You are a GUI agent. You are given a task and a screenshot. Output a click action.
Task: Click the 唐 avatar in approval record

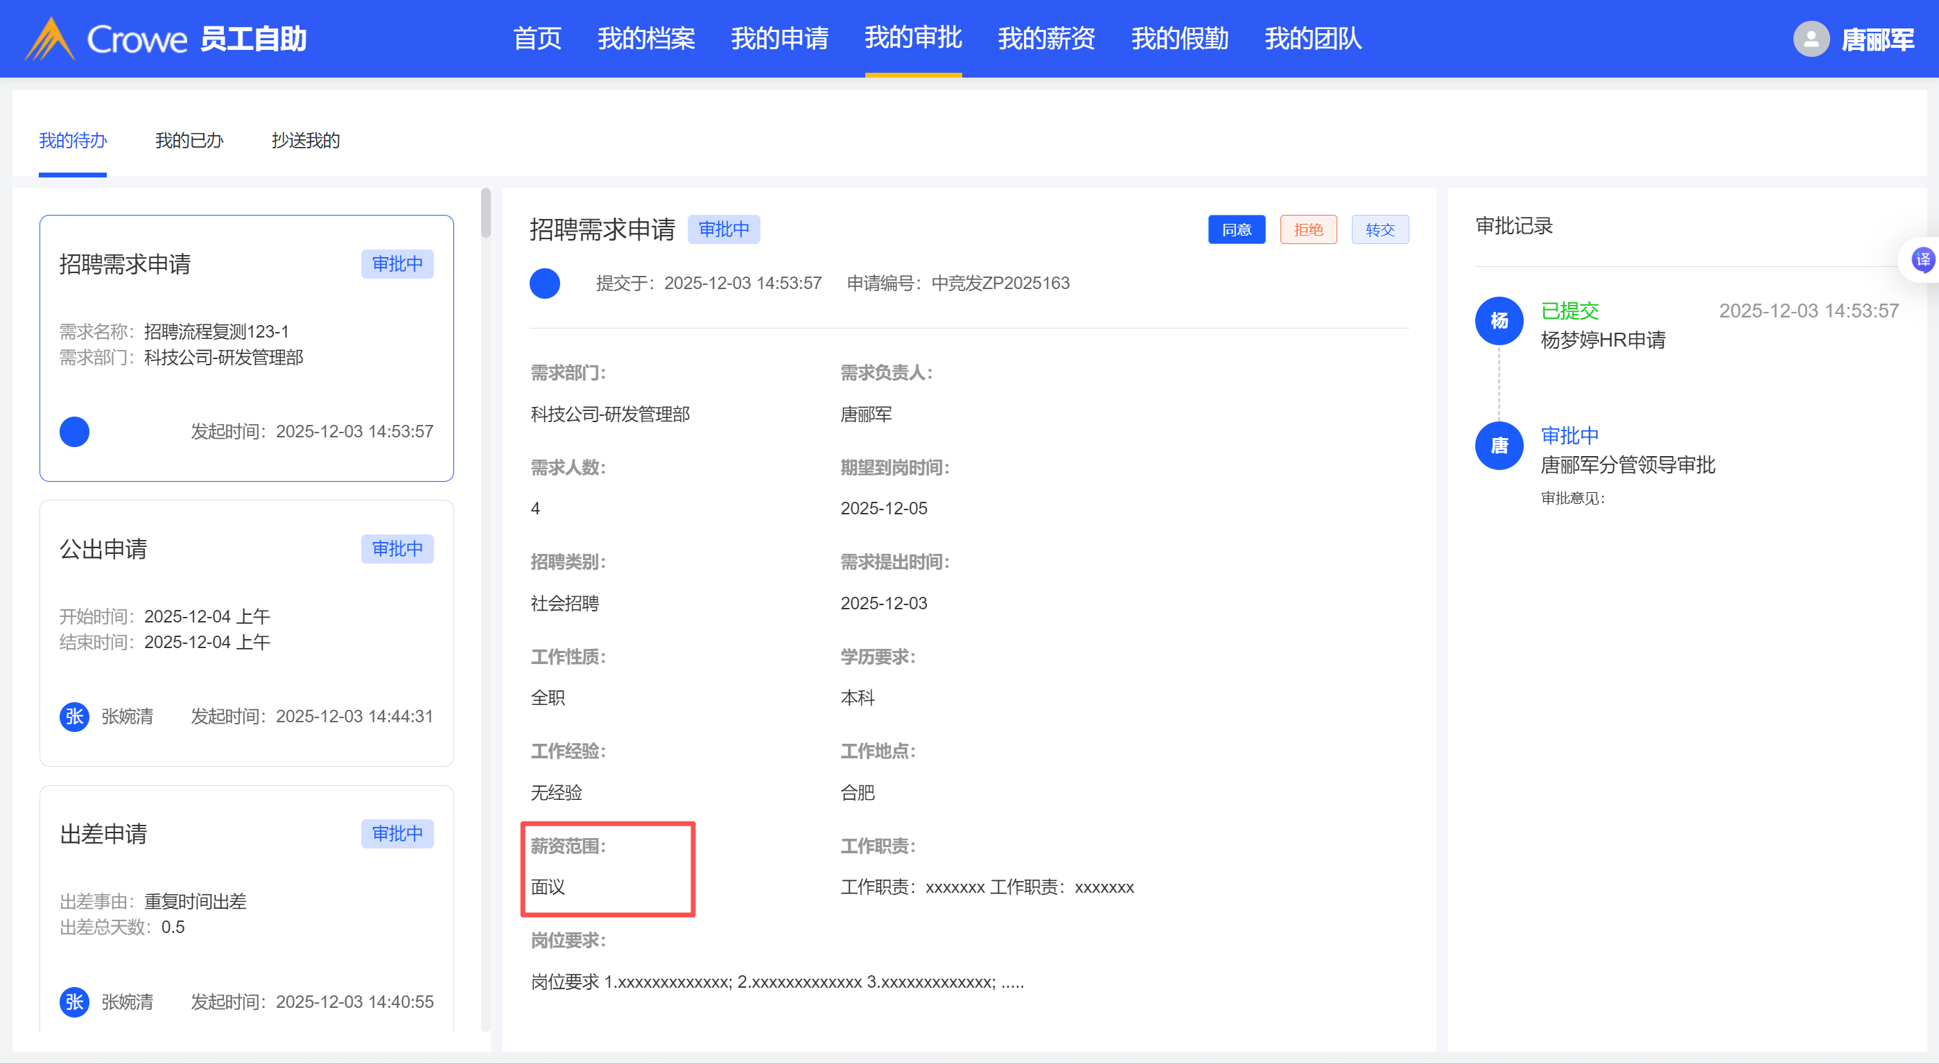click(x=1499, y=446)
